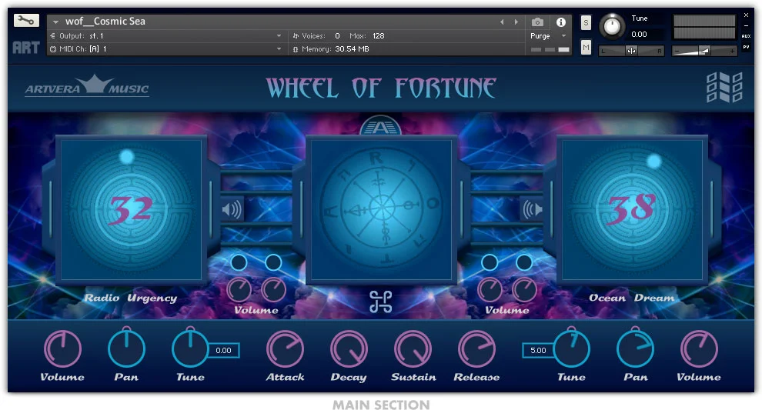The image size is (762, 410).
Task: Adjust the right layer Tune knob
Action: (x=571, y=348)
